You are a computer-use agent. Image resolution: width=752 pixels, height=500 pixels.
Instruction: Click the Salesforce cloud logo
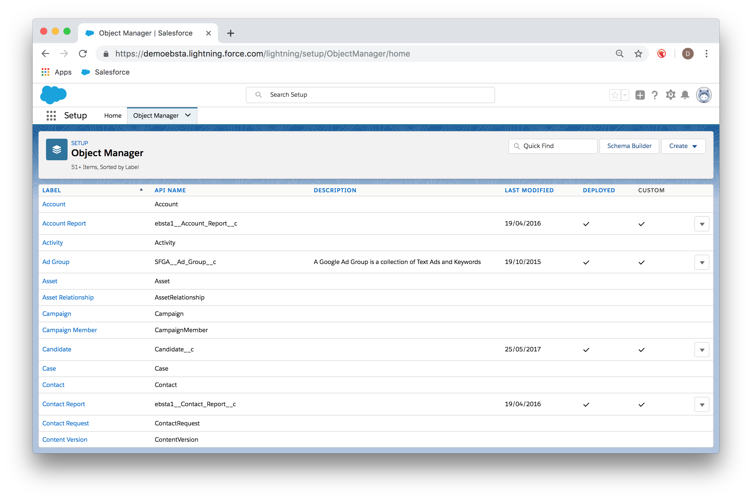(x=54, y=95)
